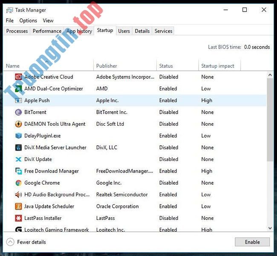The image size is (277, 256).
Task: Click the Apple Inc. publisher cell
Action: click(x=107, y=101)
